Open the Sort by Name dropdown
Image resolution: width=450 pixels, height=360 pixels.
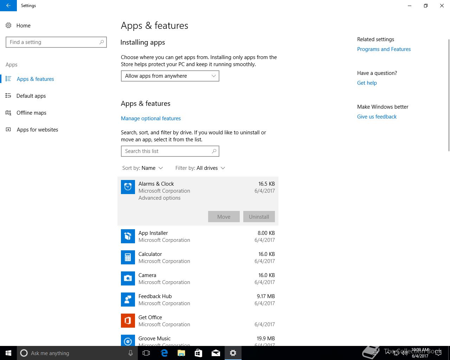click(x=143, y=168)
